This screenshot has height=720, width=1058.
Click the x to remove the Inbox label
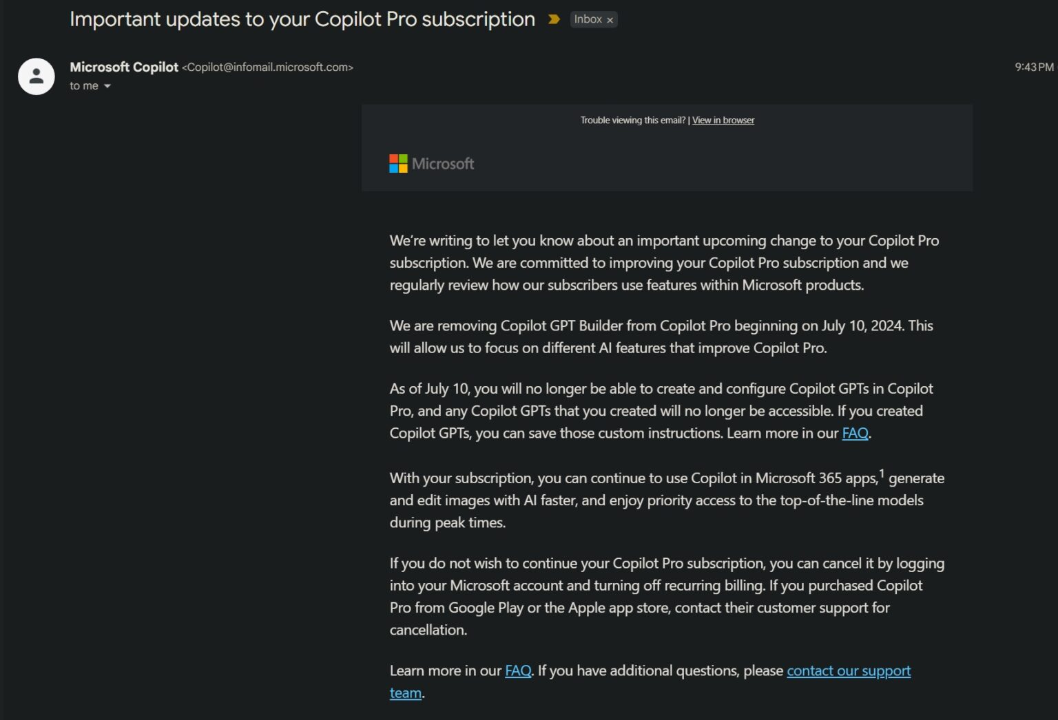click(x=610, y=19)
